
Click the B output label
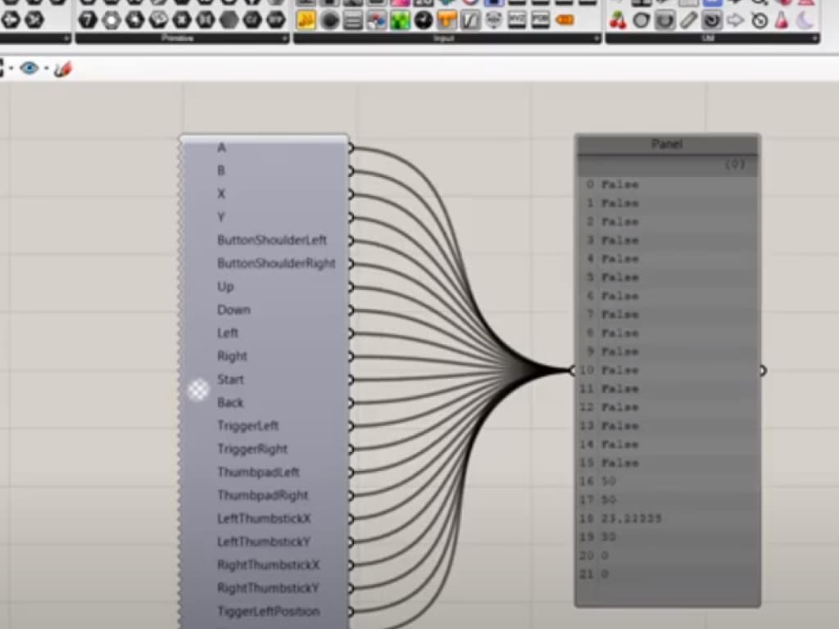221,170
